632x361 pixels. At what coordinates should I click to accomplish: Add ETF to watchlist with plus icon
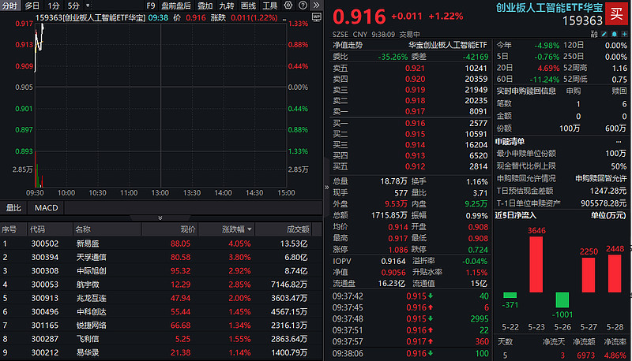624,34
